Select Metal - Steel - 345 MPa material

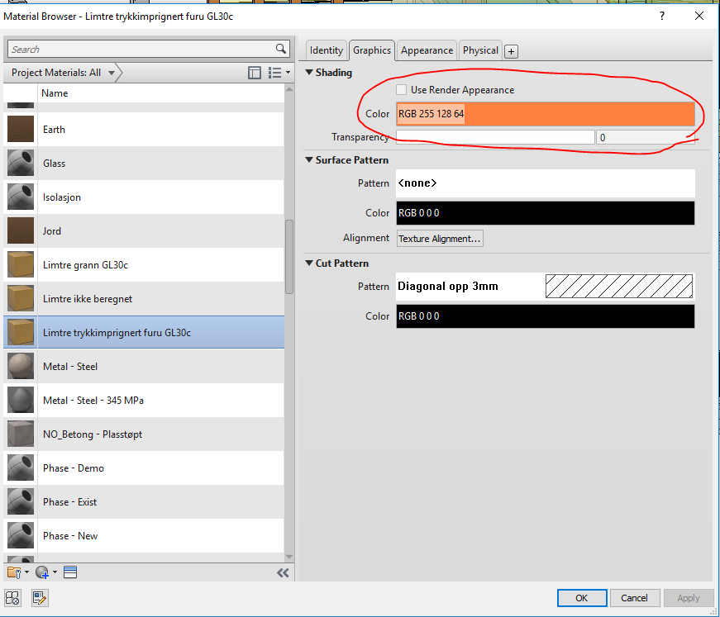click(x=144, y=400)
